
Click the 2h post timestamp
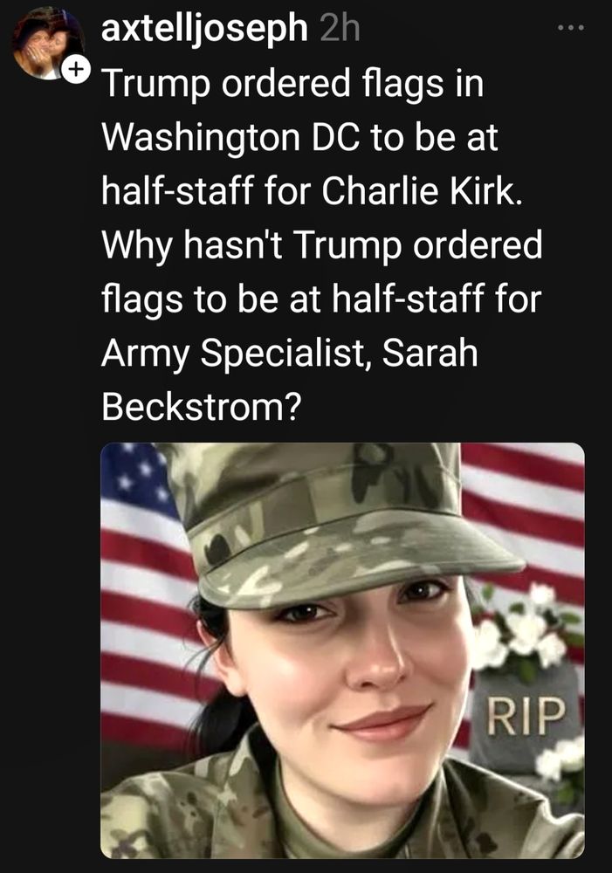[x=340, y=28]
